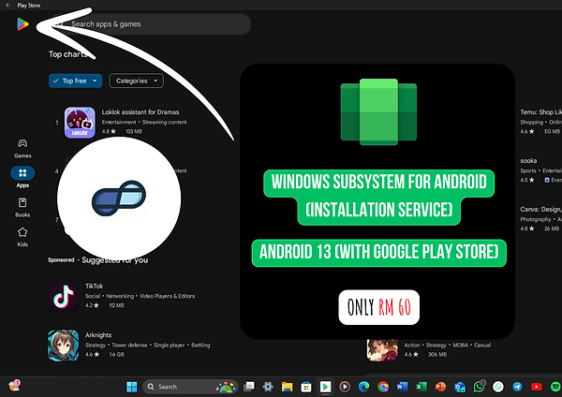Open the Canva: Design listing
562x397 pixels.
tap(540, 209)
